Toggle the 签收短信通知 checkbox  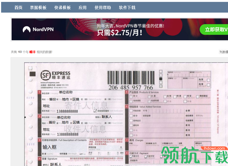(x=95, y=111)
